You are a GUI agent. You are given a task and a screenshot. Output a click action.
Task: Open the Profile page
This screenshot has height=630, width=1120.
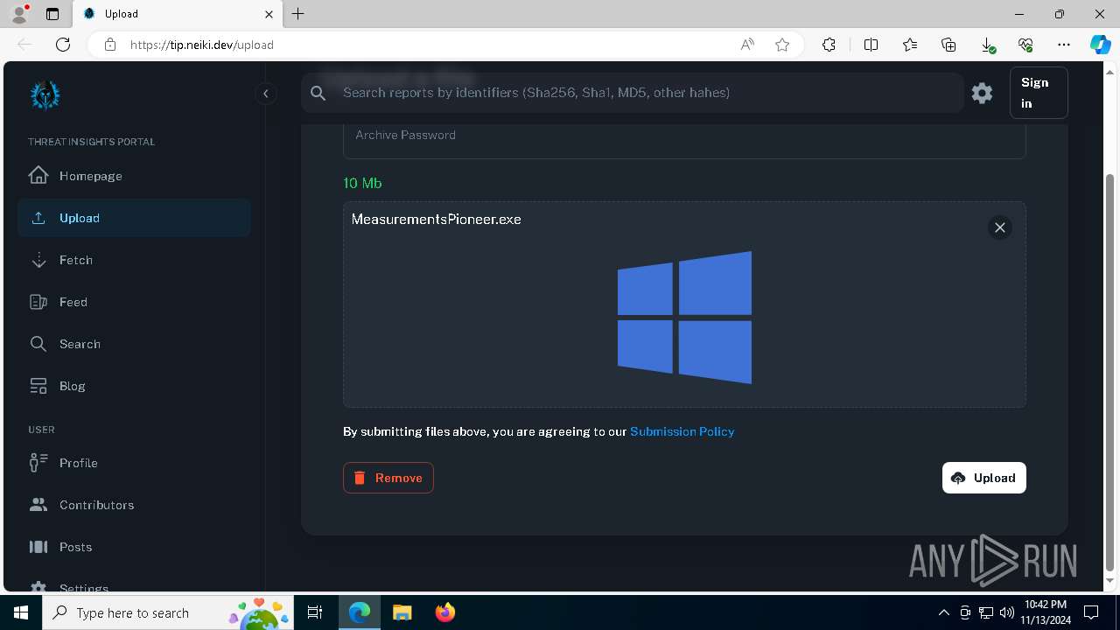(x=134, y=463)
